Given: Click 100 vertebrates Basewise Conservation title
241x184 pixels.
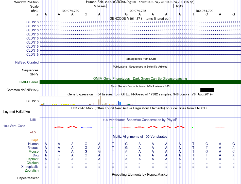Looking at the screenshot, I should 140,120.
